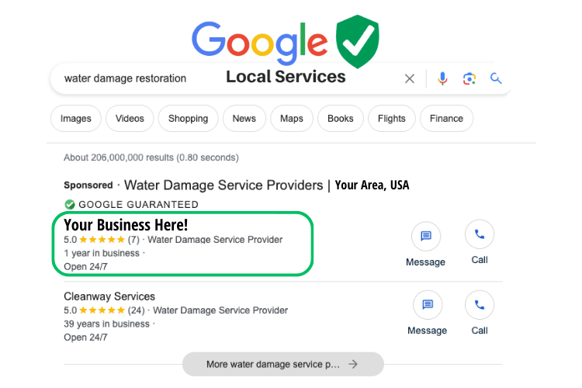Select the Finance filter tab

point(446,119)
